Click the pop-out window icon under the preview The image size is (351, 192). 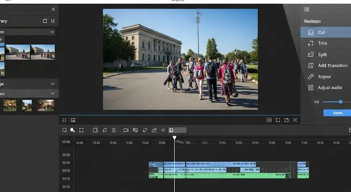[x=286, y=120]
